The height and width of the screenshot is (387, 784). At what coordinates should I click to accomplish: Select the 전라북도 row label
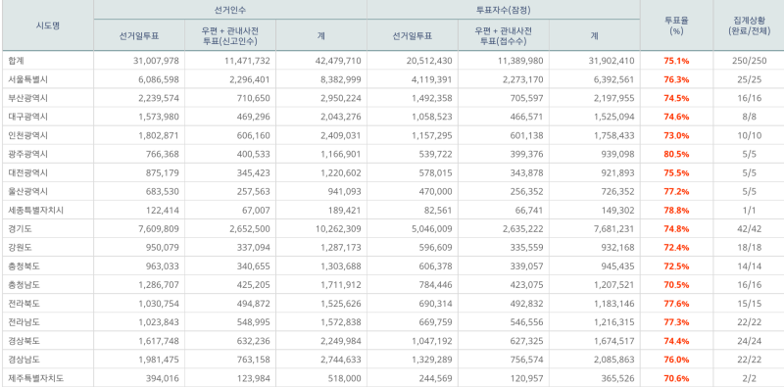click(24, 304)
